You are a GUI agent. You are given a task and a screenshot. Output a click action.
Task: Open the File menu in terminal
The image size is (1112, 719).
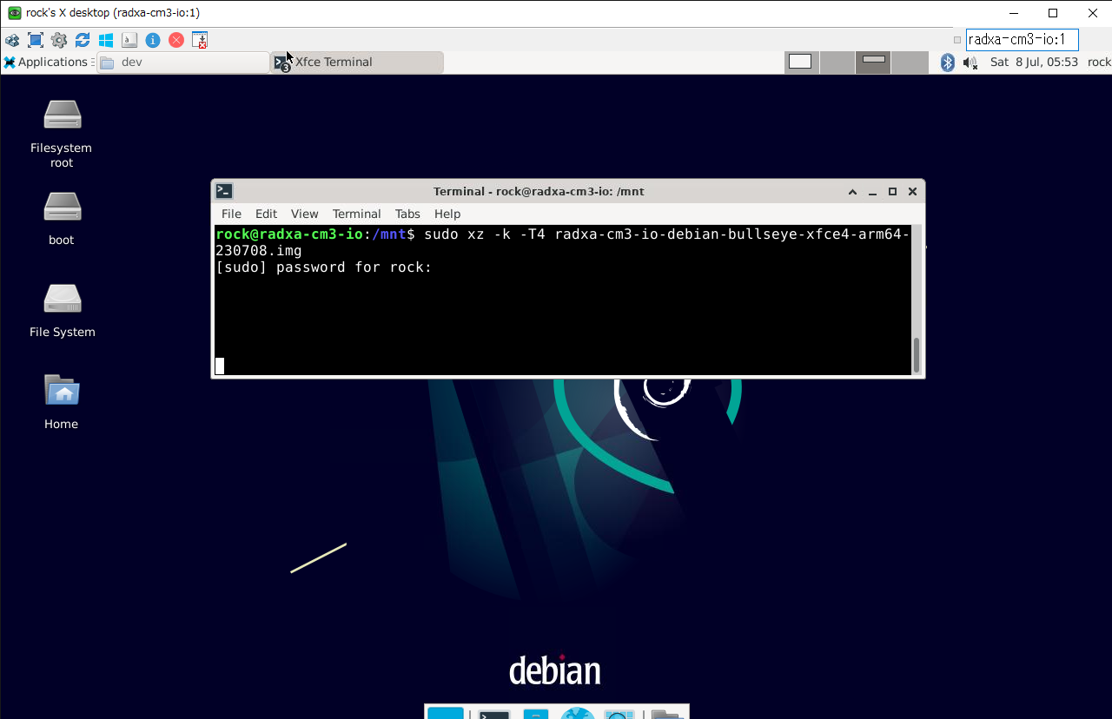tap(231, 214)
